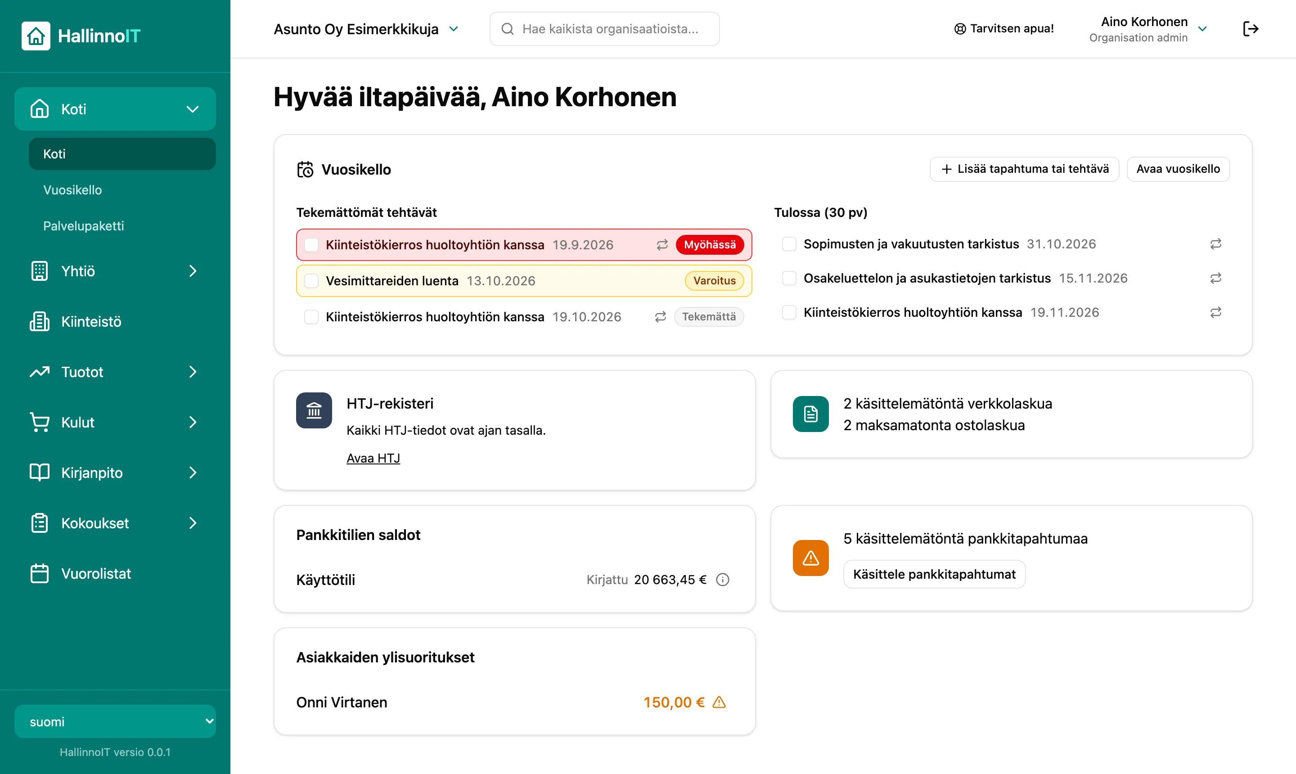Focus the Hae kaikista organisaatioista search field
The height and width of the screenshot is (774, 1296).
click(x=604, y=29)
